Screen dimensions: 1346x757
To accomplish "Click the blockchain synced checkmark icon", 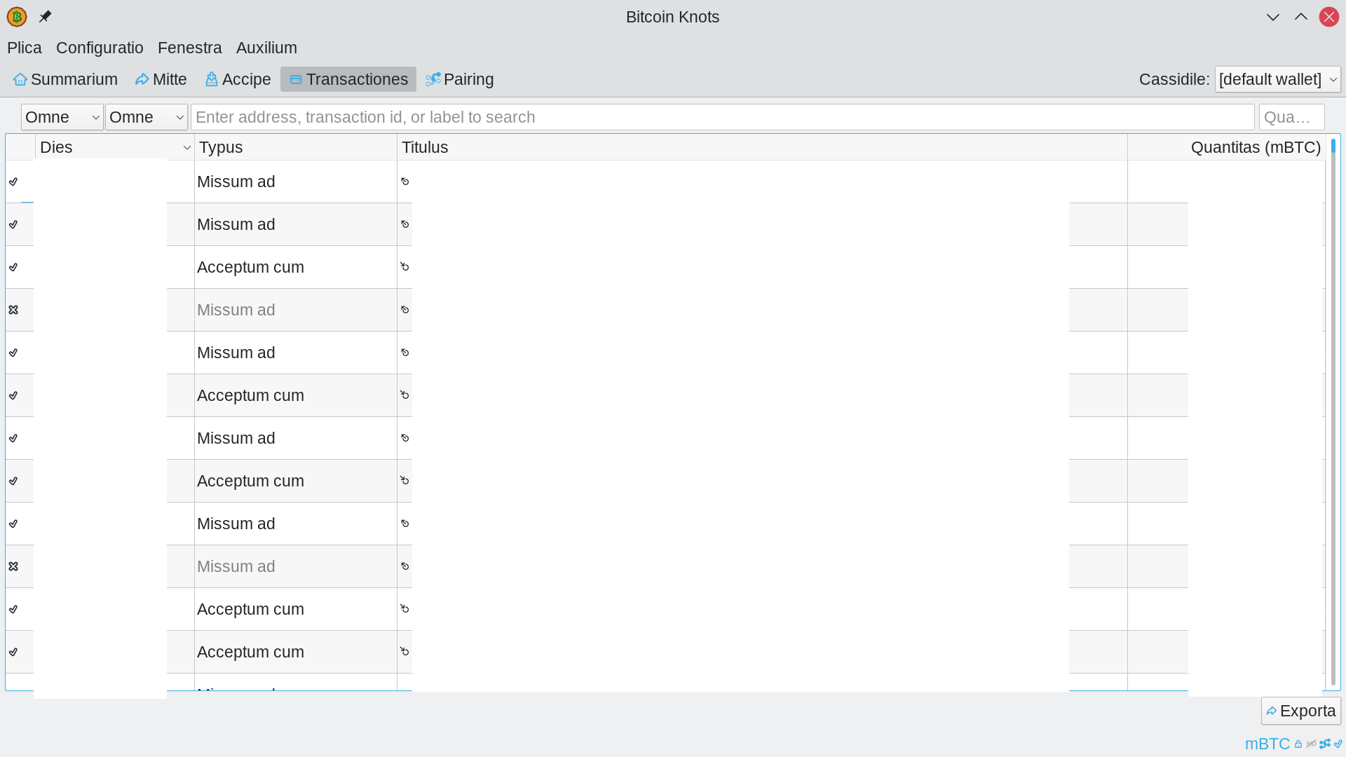I will [1338, 744].
